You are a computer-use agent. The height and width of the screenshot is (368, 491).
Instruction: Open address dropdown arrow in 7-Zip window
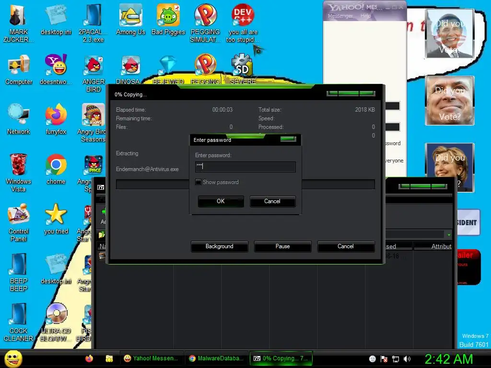point(449,234)
